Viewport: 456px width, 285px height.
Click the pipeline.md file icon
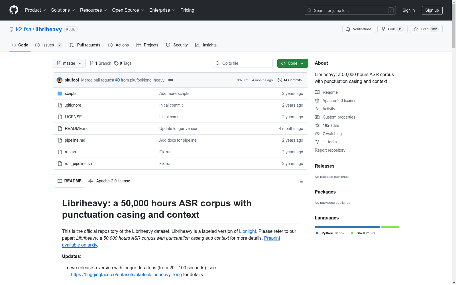60,140
